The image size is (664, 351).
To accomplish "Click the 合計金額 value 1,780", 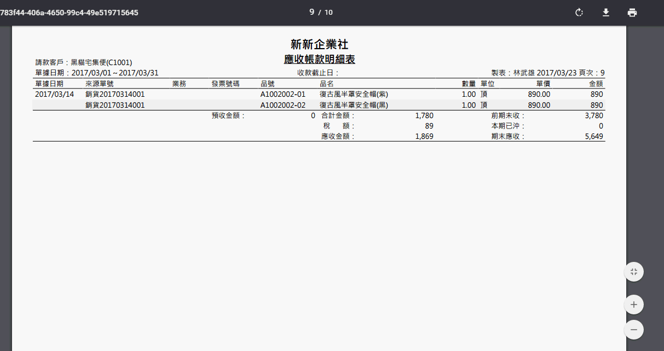I will tap(424, 115).
